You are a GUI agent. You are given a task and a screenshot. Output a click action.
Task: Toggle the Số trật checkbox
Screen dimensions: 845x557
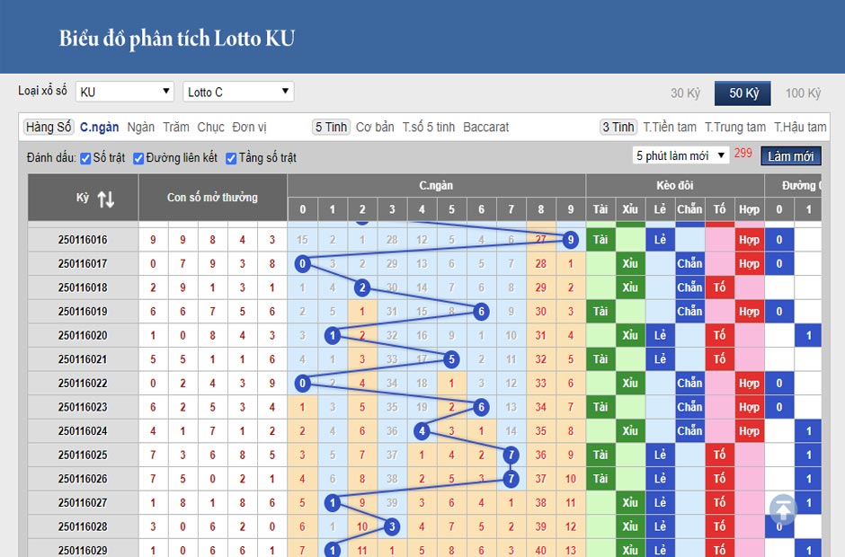click(85, 158)
